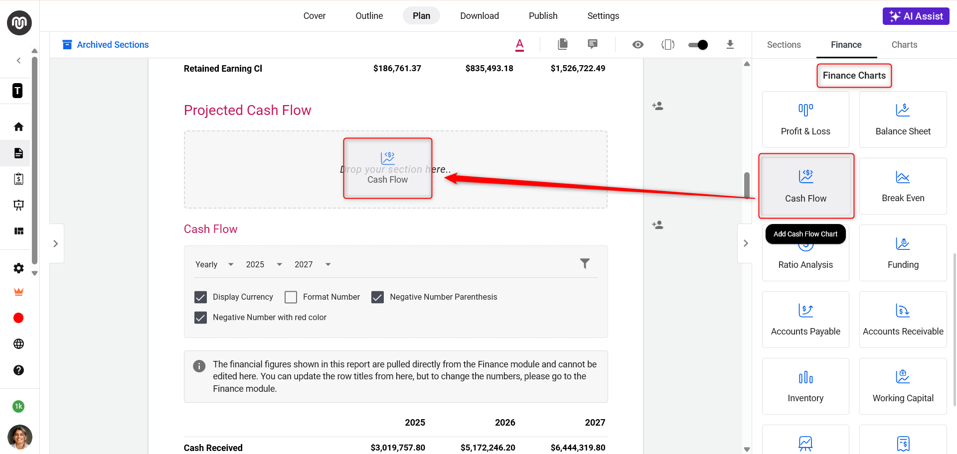
Task: Open the Yearly period dropdown
Action: coord(214,264)
